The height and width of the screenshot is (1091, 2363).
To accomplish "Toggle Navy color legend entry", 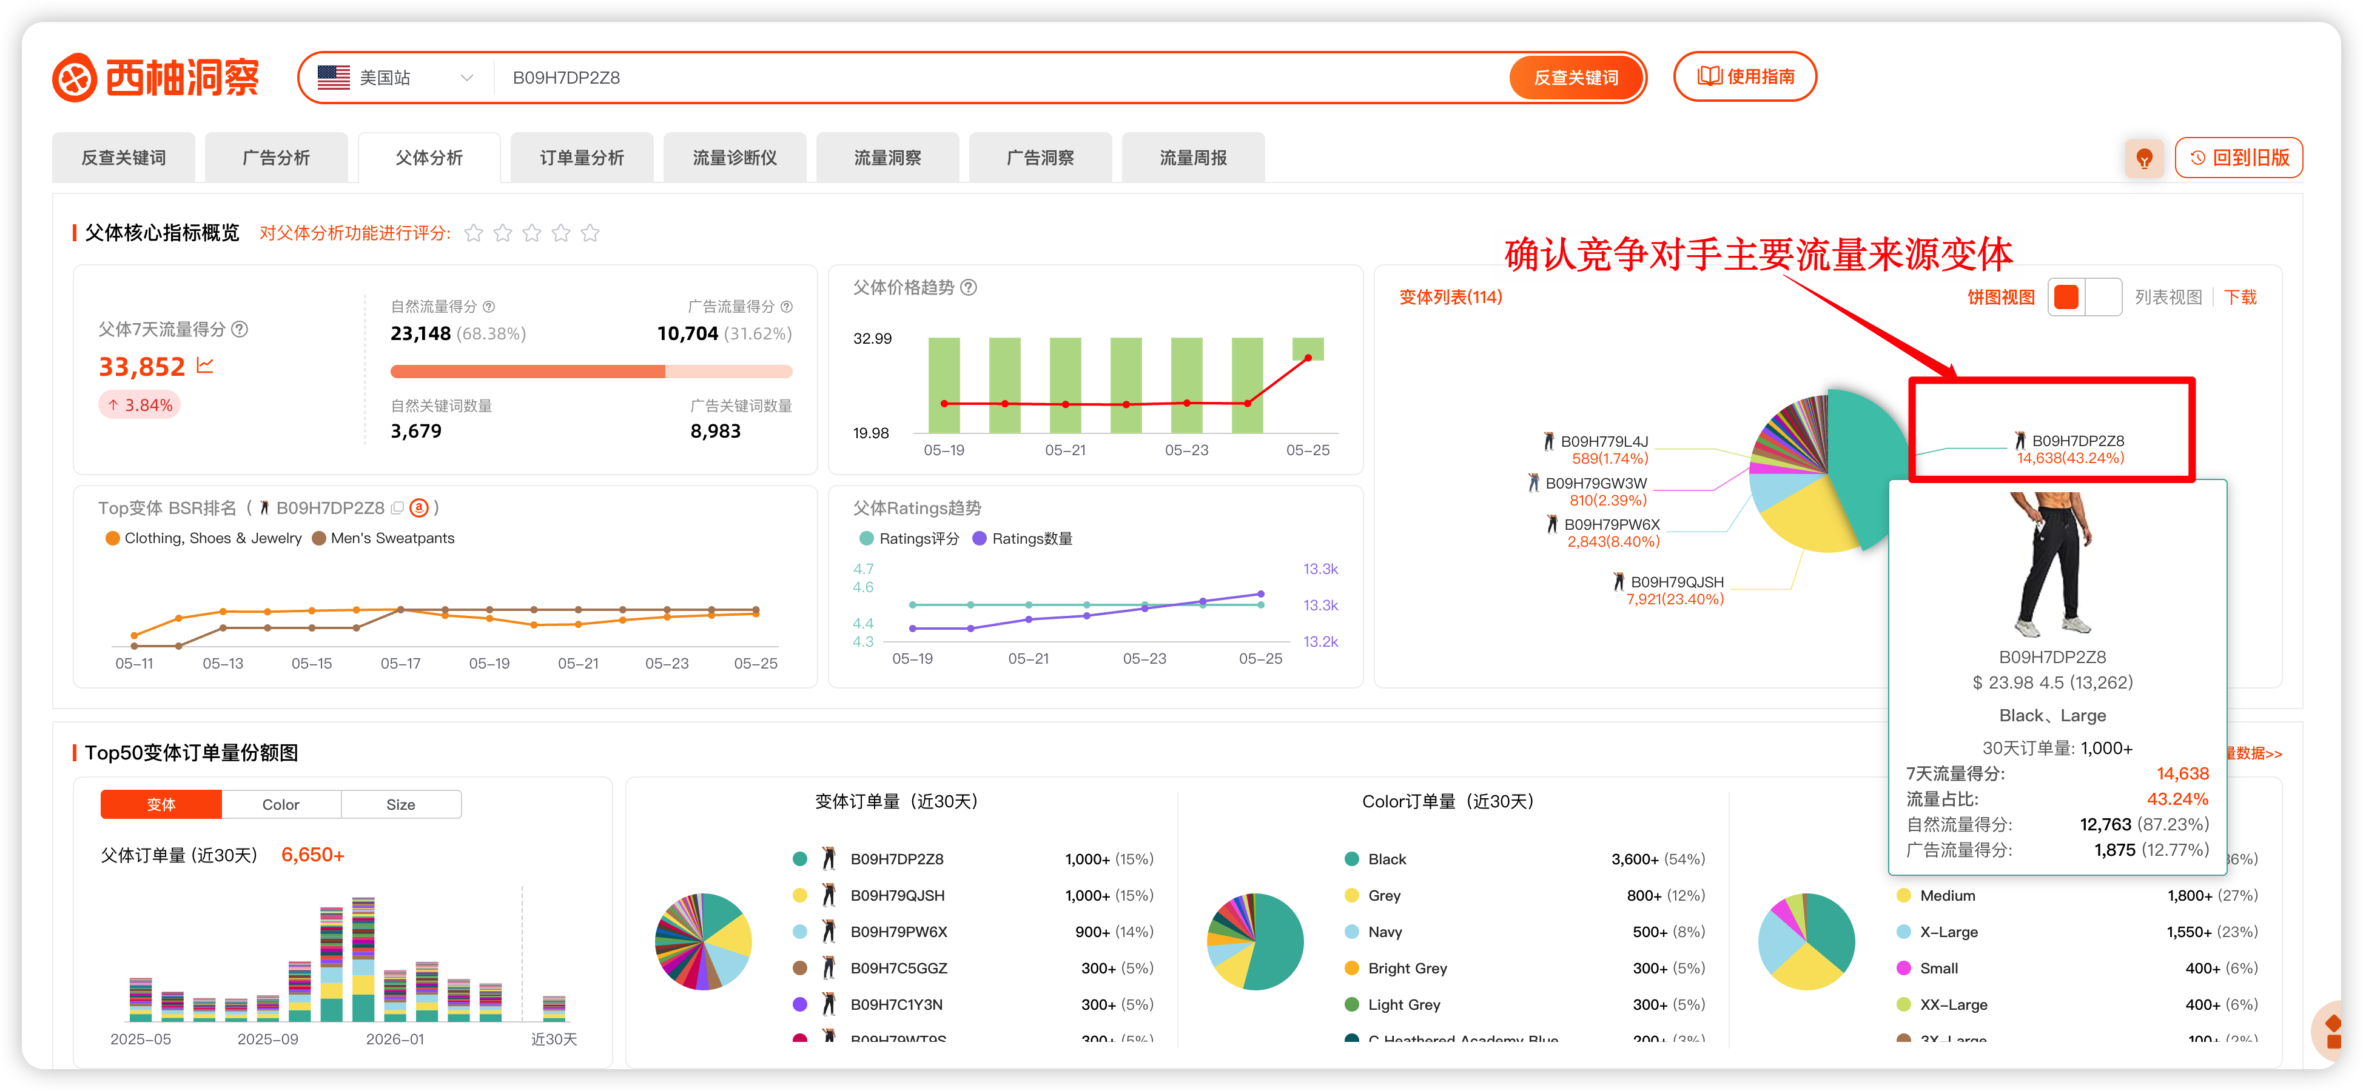I will coord(1373,932).
